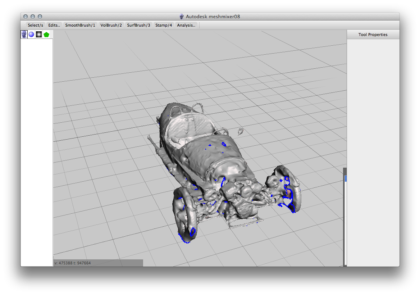Click the empty white parts list panel

37,151
